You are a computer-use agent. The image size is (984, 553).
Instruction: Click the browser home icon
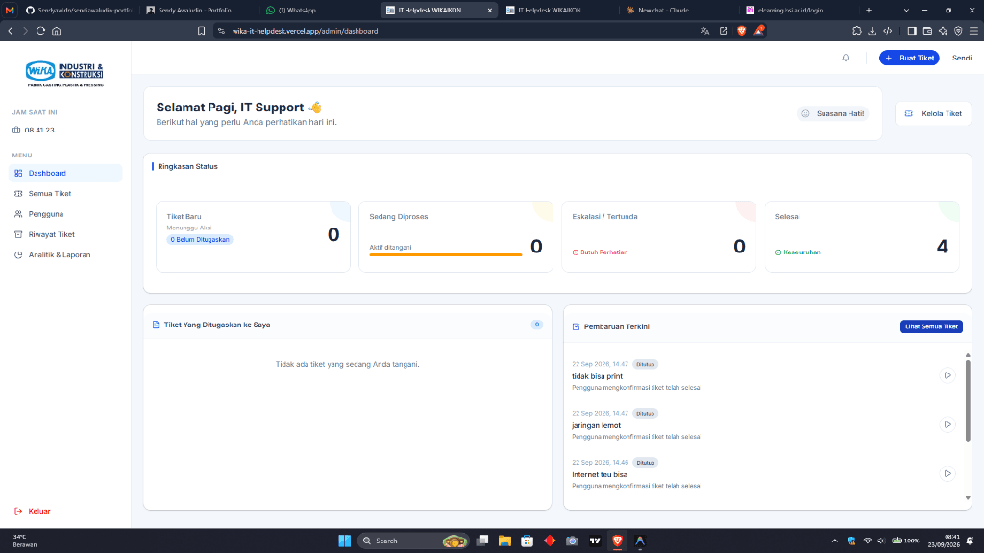coord(57,31)
